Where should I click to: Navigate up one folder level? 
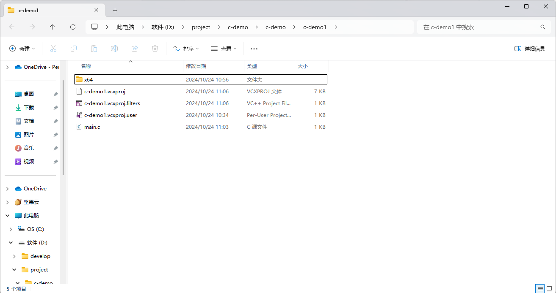[x=52, y=27]
